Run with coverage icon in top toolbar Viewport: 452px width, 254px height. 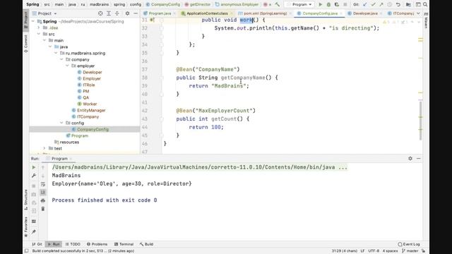[337, 5]
